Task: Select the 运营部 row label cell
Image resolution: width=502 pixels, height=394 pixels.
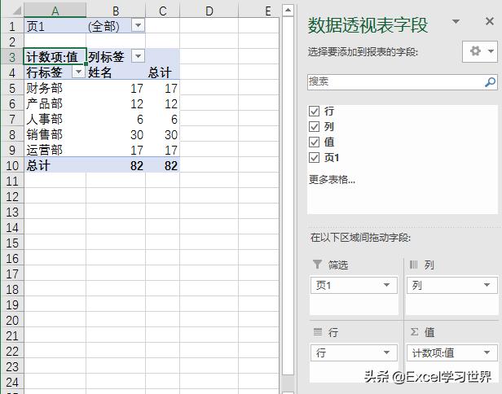Action: pyautogui.click(x=55, y=150)
